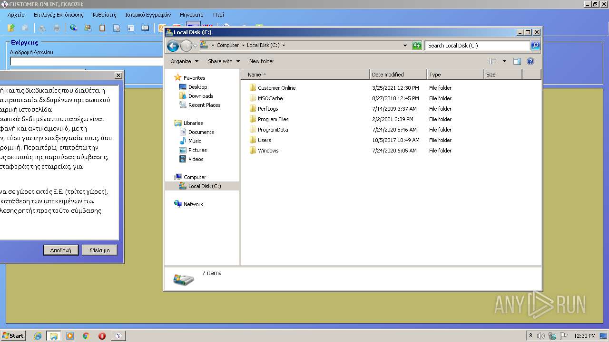Click the globe network toolbar icon
This screenshot has height=342, width=609.
tap(73, 28)
